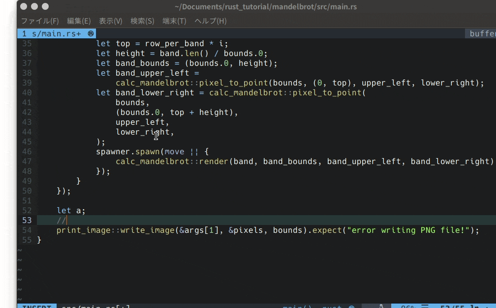Click line number 35 in the gutter

tap(27, 44)
